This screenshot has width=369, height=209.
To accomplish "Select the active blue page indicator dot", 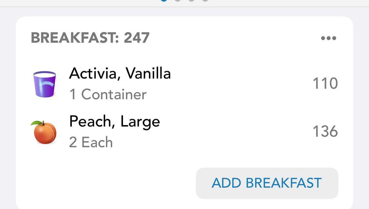I will (x=164, y=0).
